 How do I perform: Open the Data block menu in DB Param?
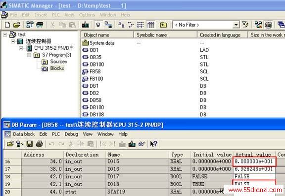pos(24,134)
